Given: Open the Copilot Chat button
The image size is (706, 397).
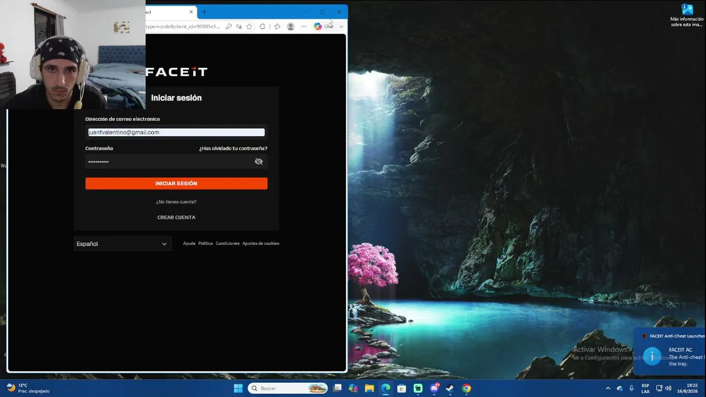Looking at the screenshot, I should (324, 26).
